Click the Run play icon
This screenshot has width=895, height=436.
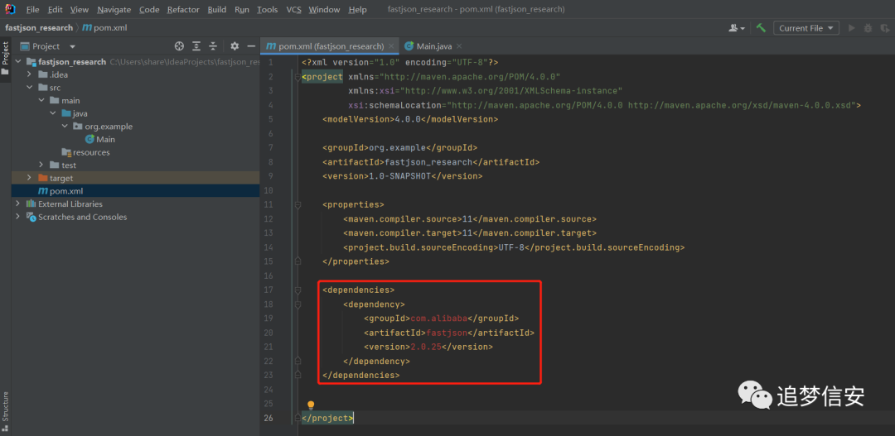coord(852,28)
